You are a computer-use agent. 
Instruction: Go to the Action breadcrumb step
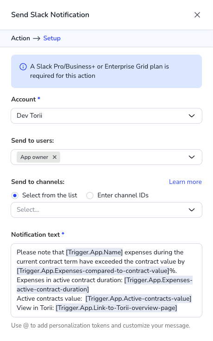pyautogui.click(x=21, y=38)
